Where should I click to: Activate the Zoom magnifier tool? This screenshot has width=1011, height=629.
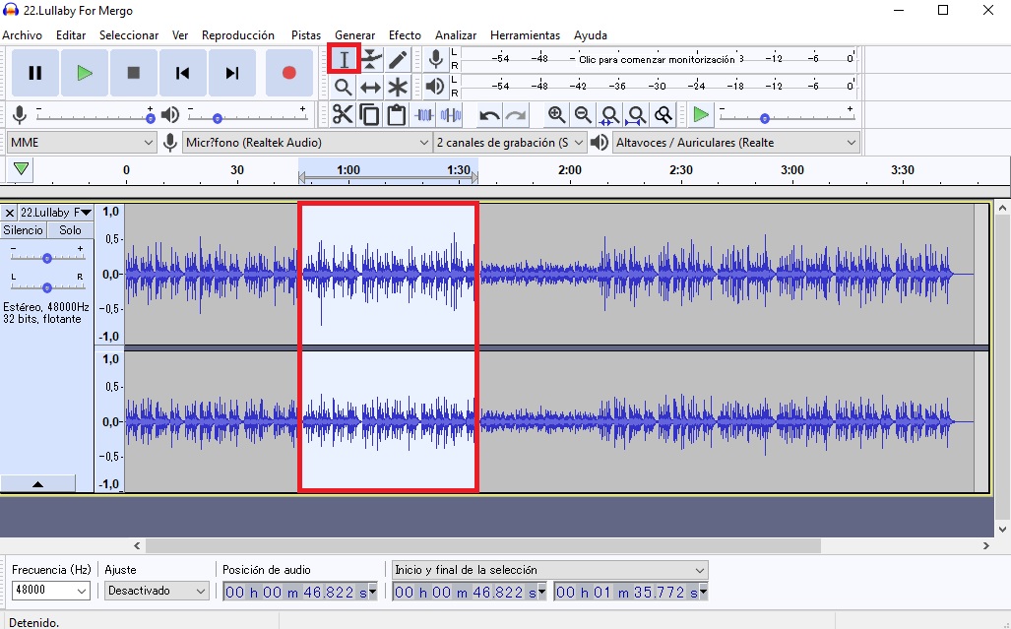344,87
